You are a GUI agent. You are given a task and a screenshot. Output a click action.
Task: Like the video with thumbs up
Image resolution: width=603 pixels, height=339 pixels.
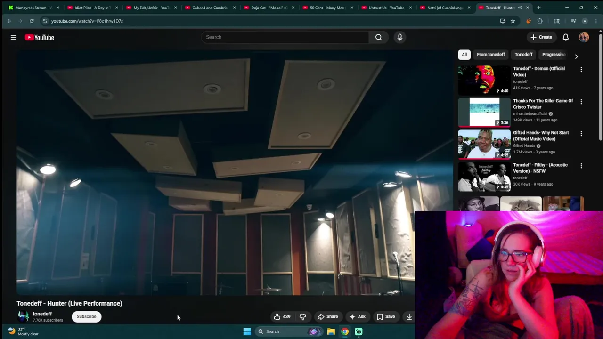click(282, 316)
